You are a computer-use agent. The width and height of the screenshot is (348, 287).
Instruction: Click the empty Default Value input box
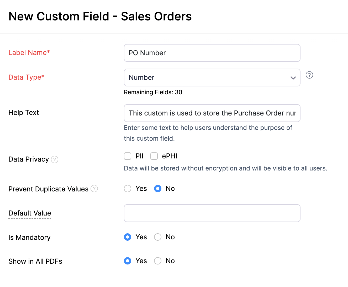coord(212,213)
